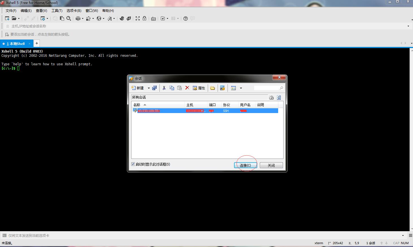This screenshot has height=247, width=413.
Task: Click the red X Delete icon
Action: pos(187,88)
